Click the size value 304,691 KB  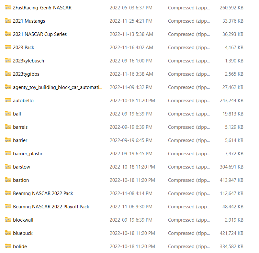click(x=231, y=167)
